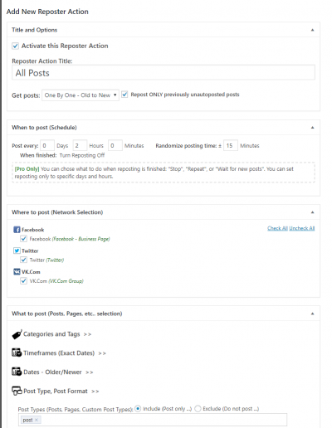Image resolution: width=332 pixels, height=428 pixels.
Task: Select the Exclude (Do not post) radio button
Action: (x=198, y=409)
